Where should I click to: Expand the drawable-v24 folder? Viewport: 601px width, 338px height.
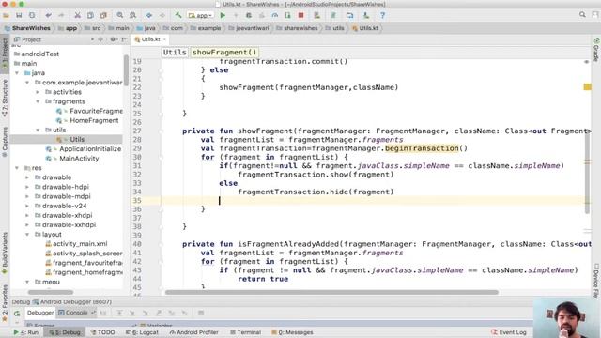[27, 206]
